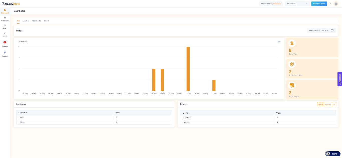Click the Book Free Demo button
The image size is (342, 158).
click(x=319, y=4)
